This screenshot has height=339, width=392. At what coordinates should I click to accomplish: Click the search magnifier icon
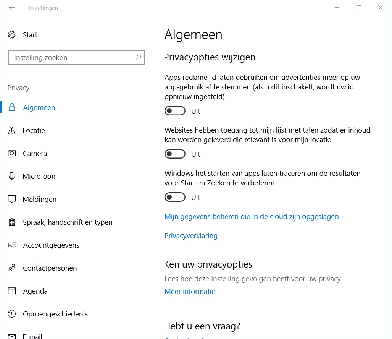(138, 58)
